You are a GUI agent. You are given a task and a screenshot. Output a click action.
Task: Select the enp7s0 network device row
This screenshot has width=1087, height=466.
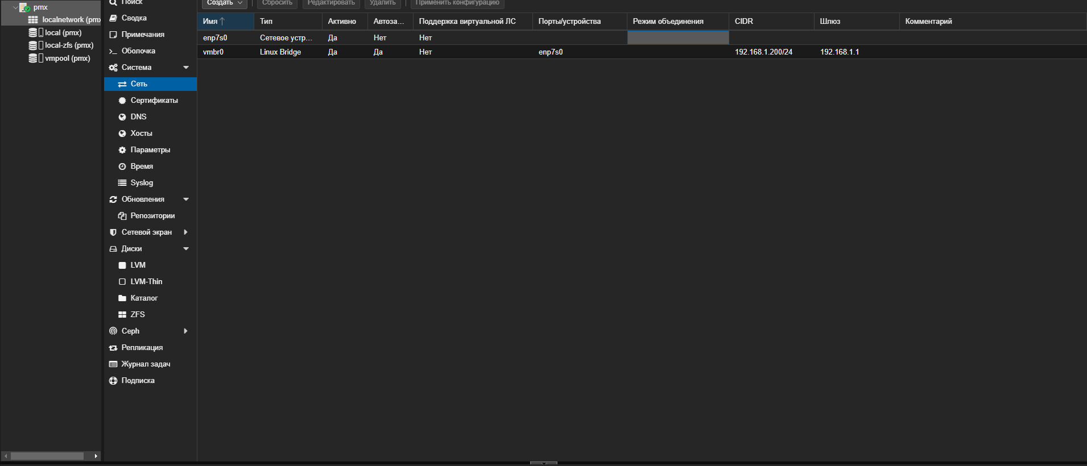642,38
